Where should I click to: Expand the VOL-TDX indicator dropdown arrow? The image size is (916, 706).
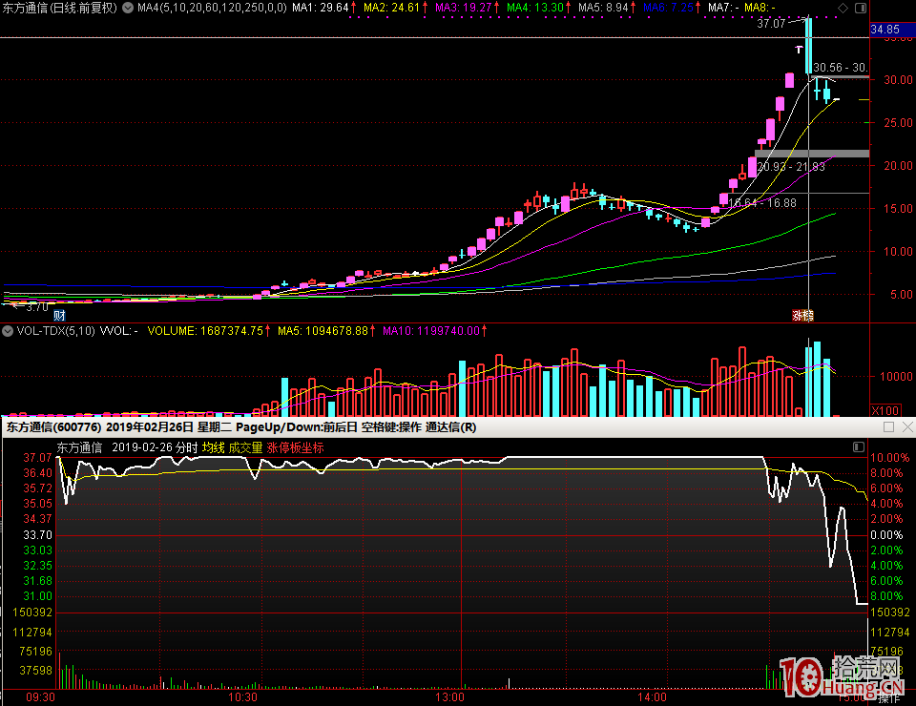[x=9, y=331]
